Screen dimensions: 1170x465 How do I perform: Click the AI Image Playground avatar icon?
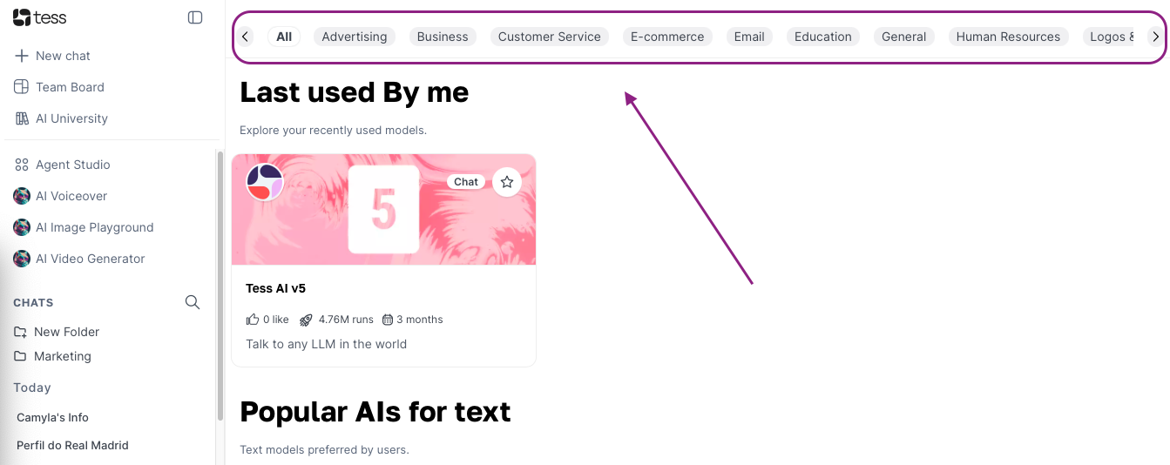point(22,227)
